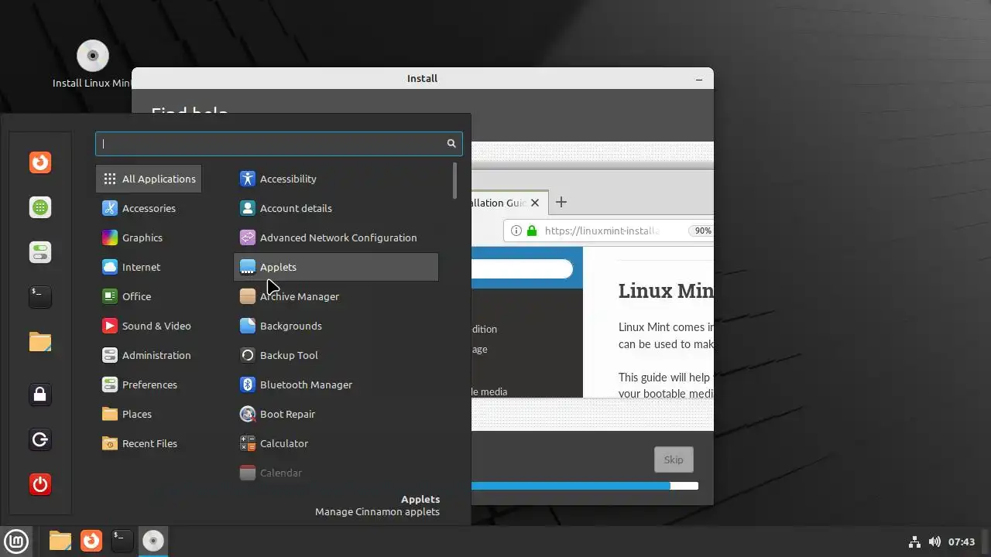
Task: Open the Administration category
Action: [x=149, y=355]
